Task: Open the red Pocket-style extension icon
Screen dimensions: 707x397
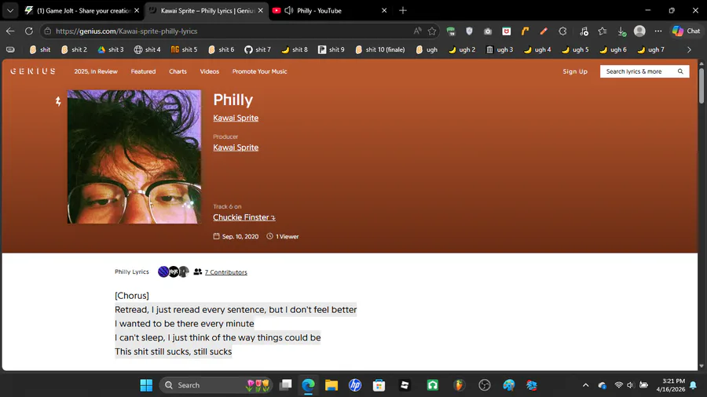Action: (x=507, y=31)
